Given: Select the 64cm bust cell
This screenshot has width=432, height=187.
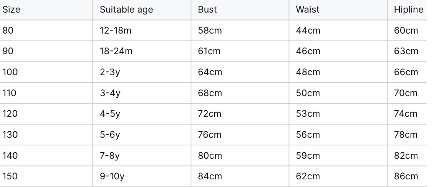Looking at the screenshot, I should 210,72.
